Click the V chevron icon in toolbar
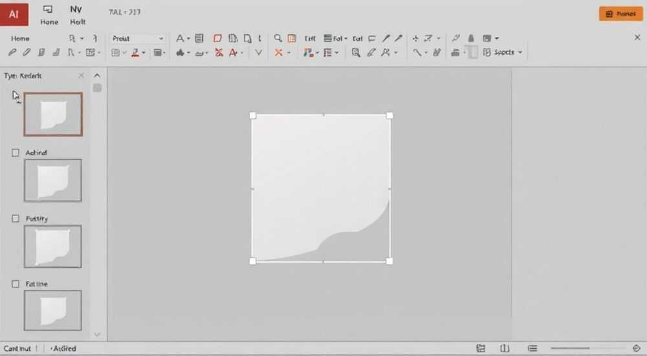Viewport: 647px width, 356px height. point(258,52)
